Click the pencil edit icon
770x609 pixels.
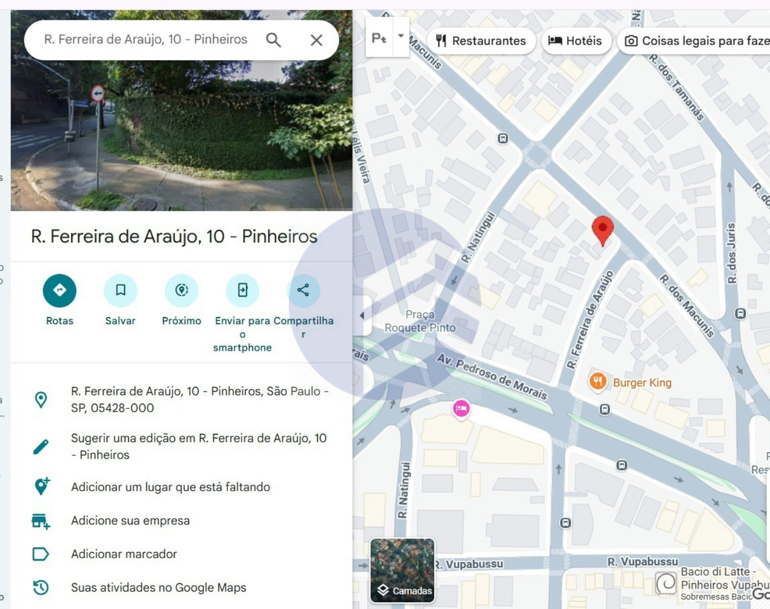point(41,447)
